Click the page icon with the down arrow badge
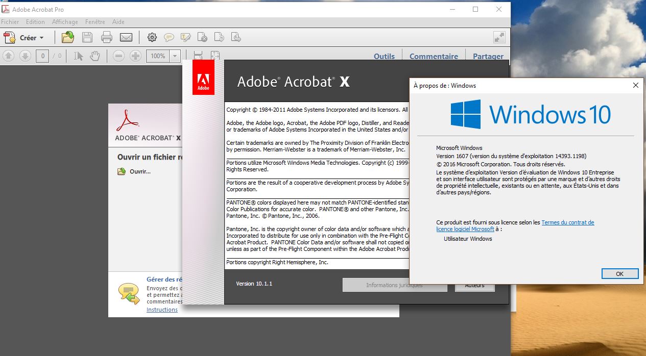The height and width of the screenshot is (356, 646). 235,37
